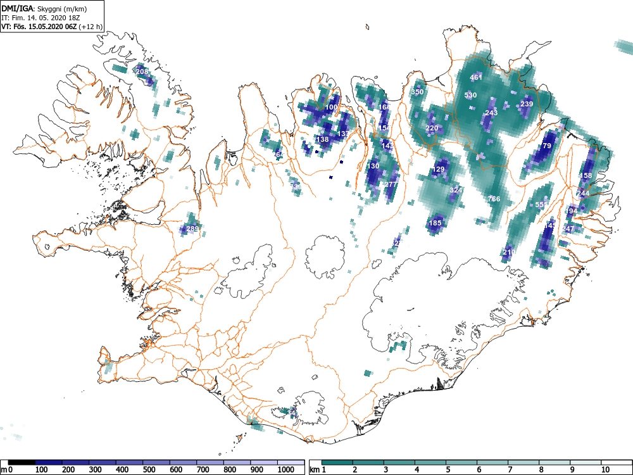Select the '10' tick label in km legend
The image size is (633, 475).
point(605,470)
